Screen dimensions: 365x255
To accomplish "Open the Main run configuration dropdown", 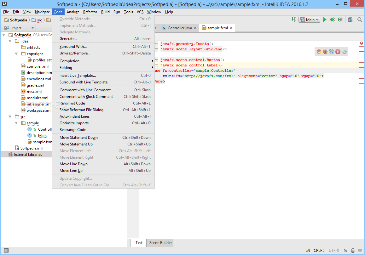I will click(x=309, y=20).
